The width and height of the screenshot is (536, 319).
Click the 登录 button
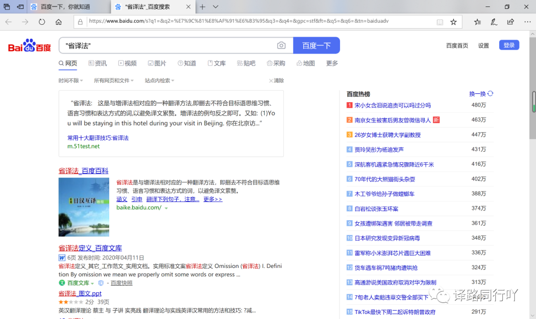point(509,45)
